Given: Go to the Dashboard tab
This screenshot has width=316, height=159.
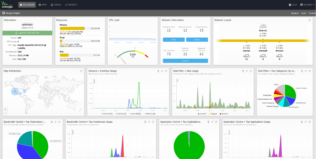Looking at the screenshot, I should pyautogui.click(x=27, y=5).
